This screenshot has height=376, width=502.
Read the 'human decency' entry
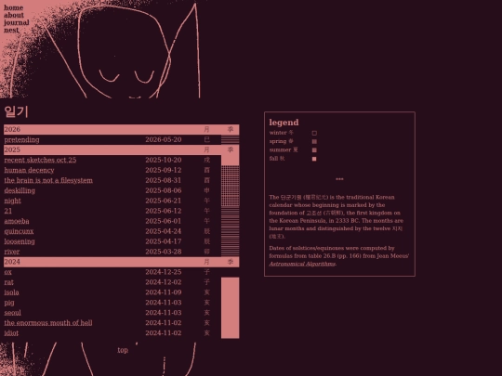[29, 170]
